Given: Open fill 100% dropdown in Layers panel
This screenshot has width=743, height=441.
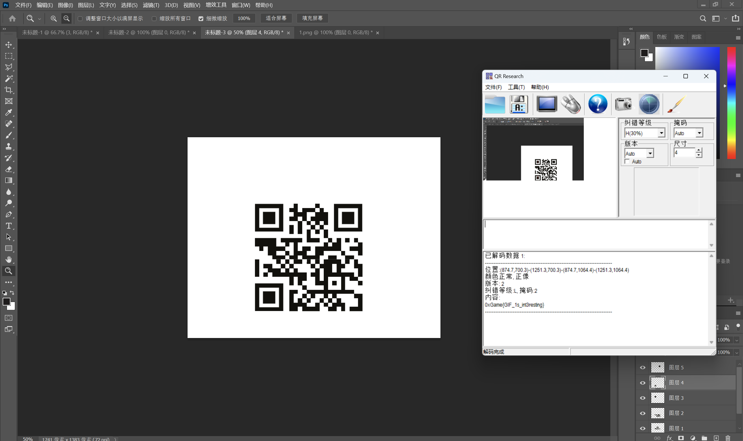Looking at the screenshot, I should (737, 353).
